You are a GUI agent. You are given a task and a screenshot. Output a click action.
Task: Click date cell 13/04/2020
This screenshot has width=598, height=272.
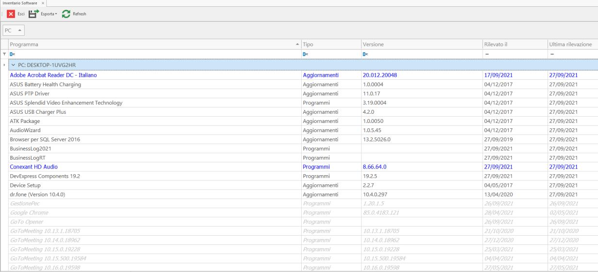click(515, 195)
